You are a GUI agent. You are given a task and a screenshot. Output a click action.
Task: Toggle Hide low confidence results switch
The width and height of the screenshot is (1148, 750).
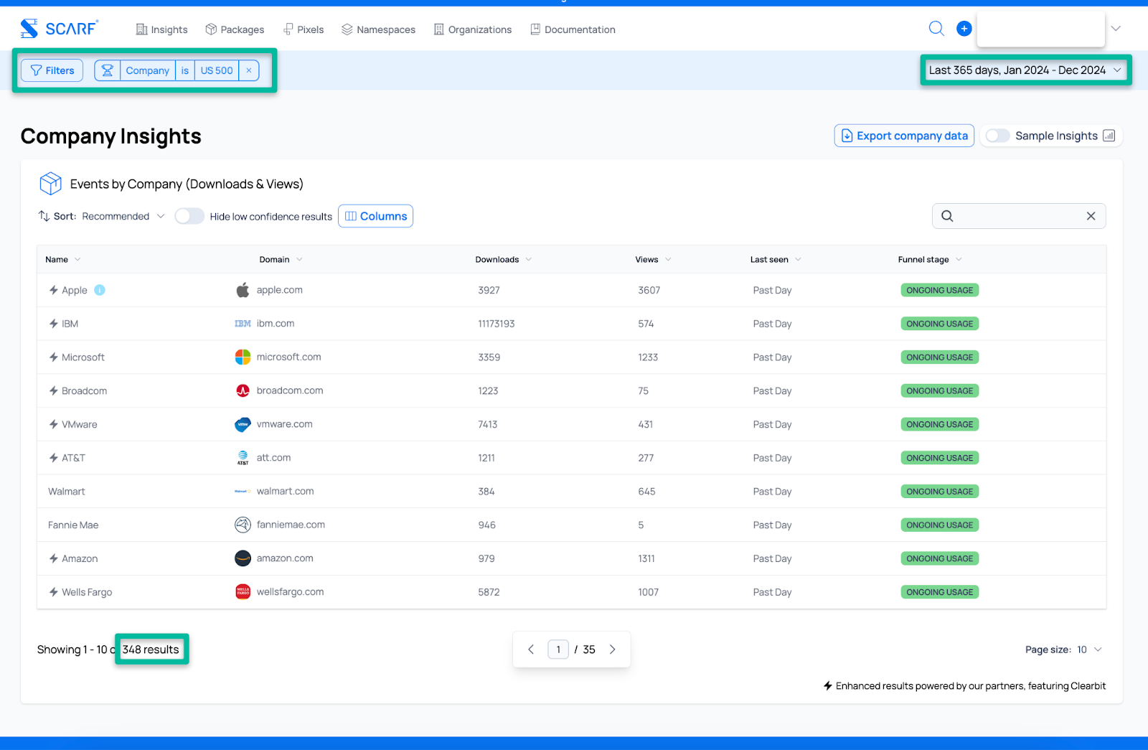pyautogui.click(x=189, y=216)
